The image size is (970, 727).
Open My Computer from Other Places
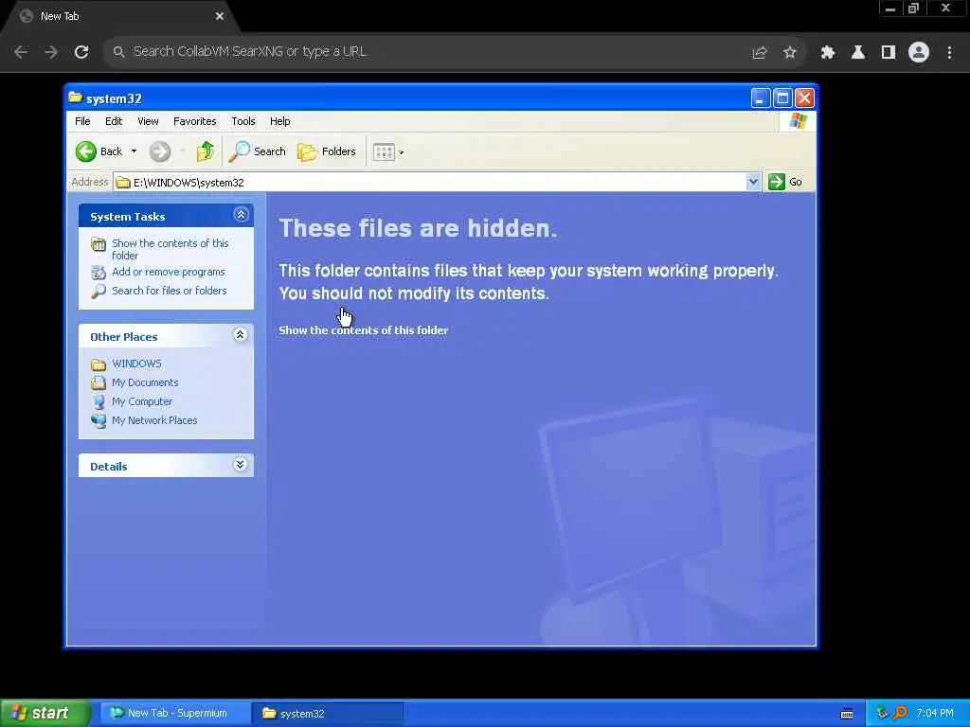pos(142,401)
